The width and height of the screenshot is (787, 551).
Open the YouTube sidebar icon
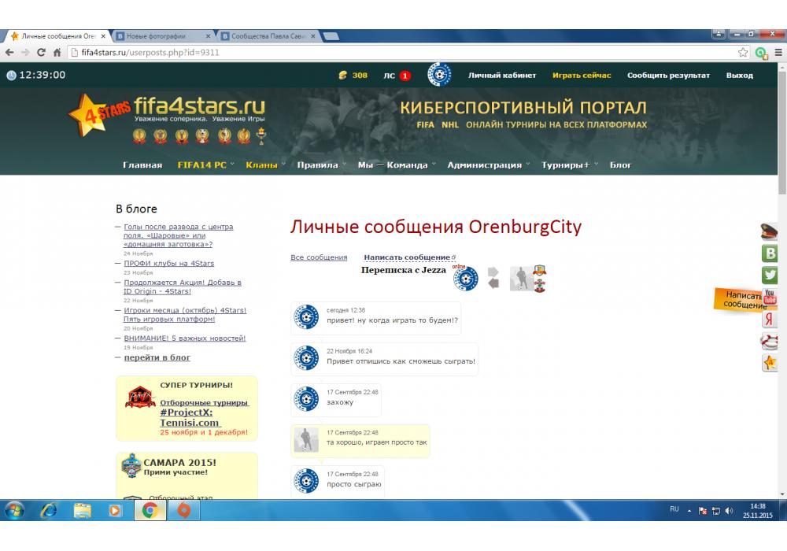tap(770, 297)
